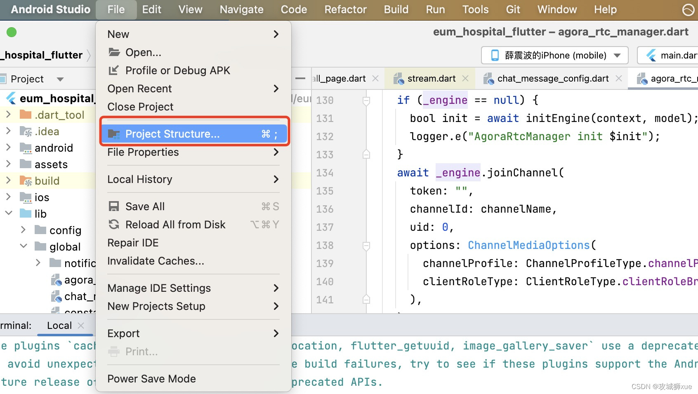The height and width of the screenshot is (394, 698).
Task: Click the Save All floppy disk icon
Action: pos(113,206)
